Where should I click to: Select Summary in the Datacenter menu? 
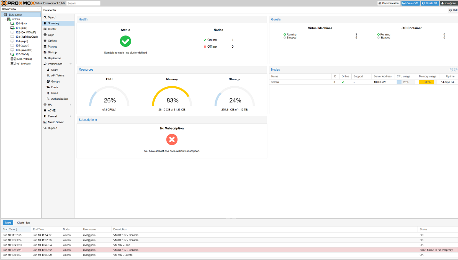pos(53,23)
